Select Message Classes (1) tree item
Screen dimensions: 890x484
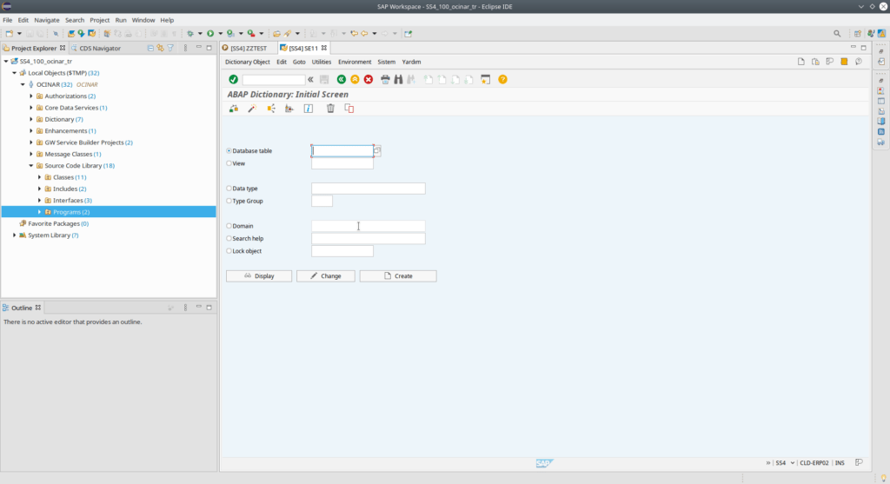pos(73,154)
